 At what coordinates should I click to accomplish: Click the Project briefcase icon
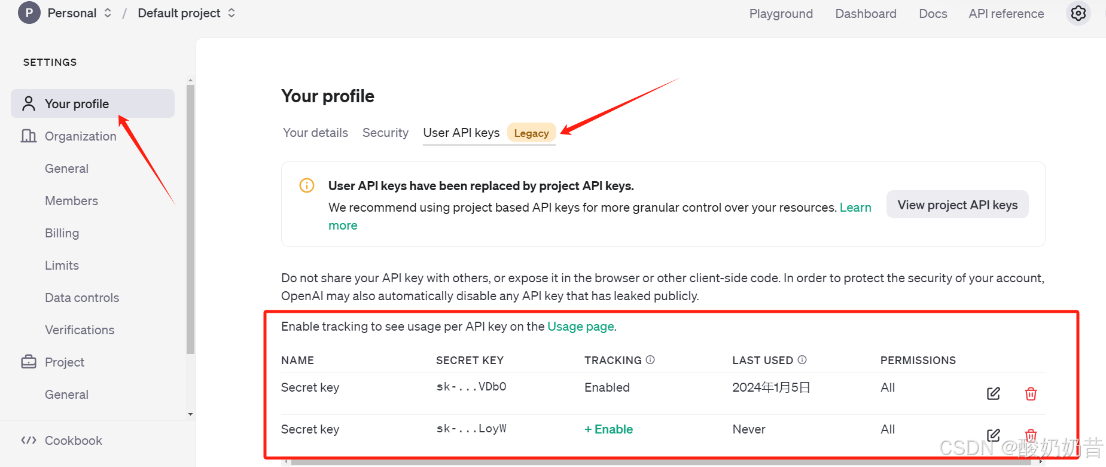[x=28, y=362]
